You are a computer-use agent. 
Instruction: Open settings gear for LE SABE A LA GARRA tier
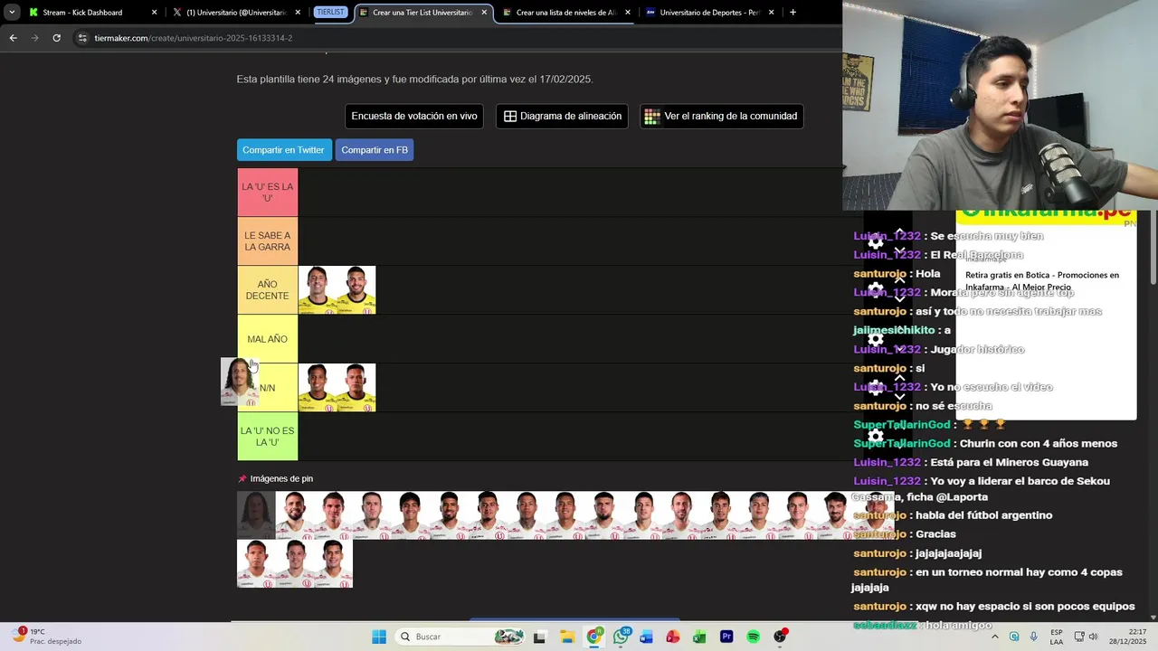(876, 242)
